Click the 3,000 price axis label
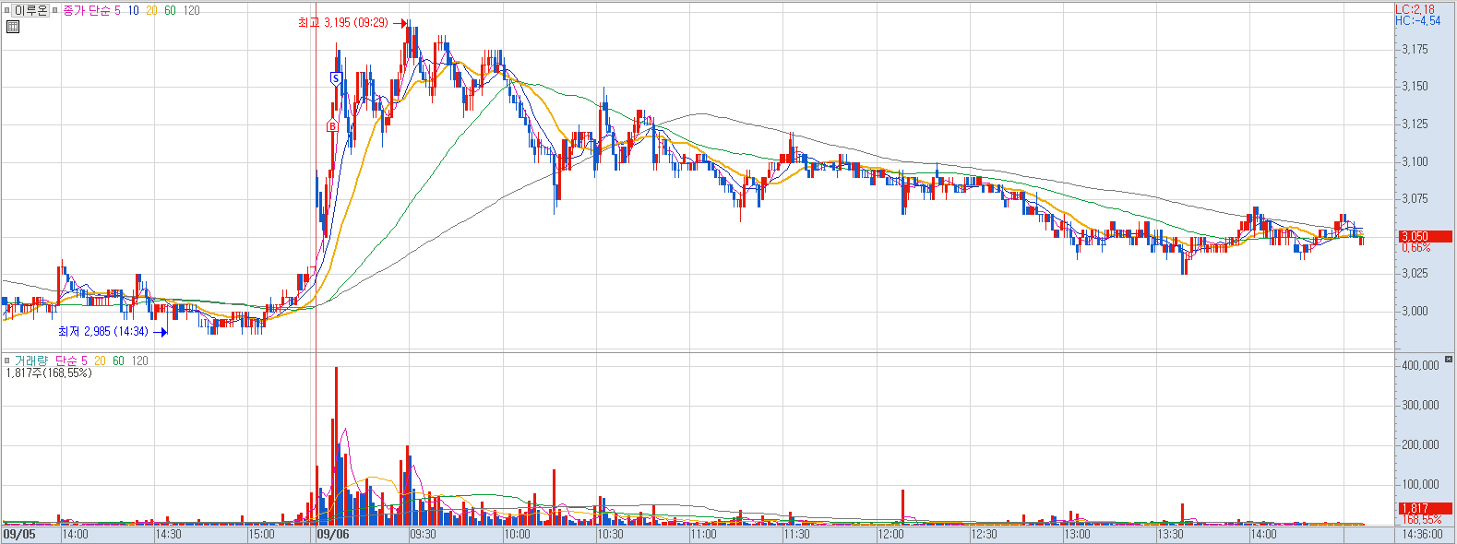 click(x=1415, y=311)
